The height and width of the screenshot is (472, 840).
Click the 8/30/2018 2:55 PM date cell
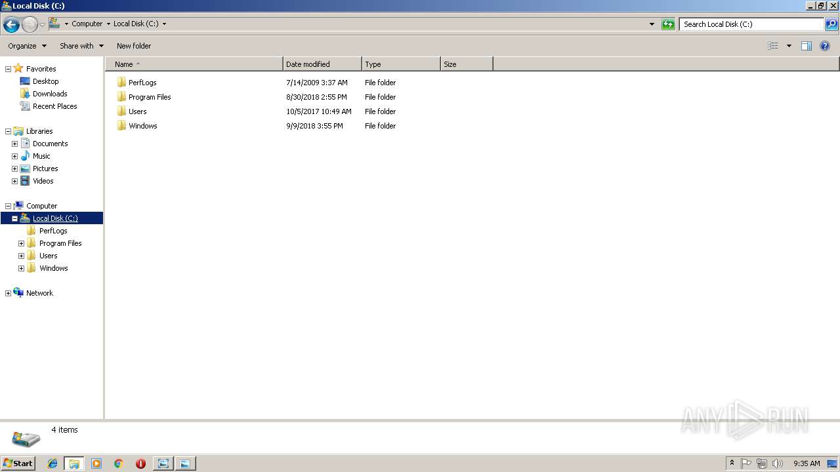tap(316, 97)
